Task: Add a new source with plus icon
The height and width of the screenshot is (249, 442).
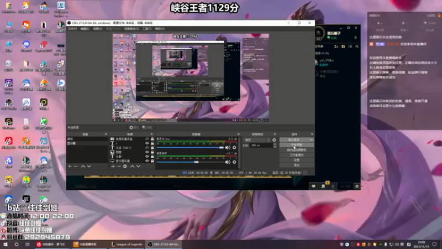Action: pyautogui.click(x=113, y=167)
